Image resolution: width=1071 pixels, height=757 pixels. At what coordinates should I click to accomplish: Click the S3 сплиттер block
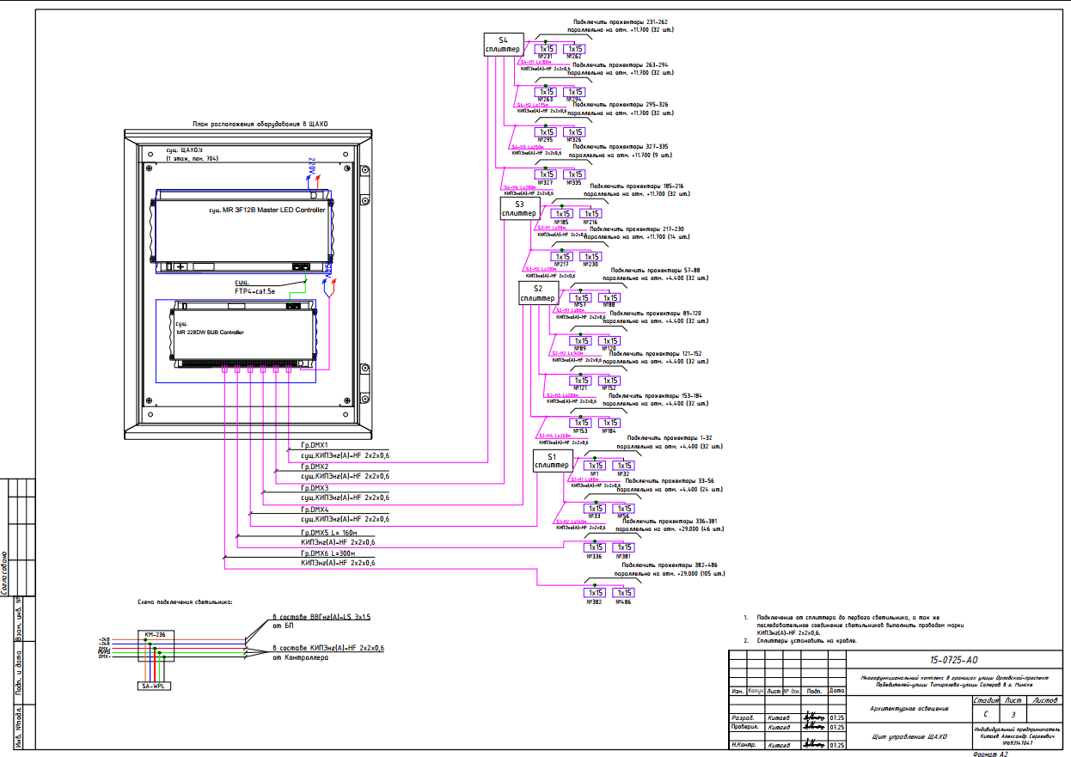click(x=519, y=209)
